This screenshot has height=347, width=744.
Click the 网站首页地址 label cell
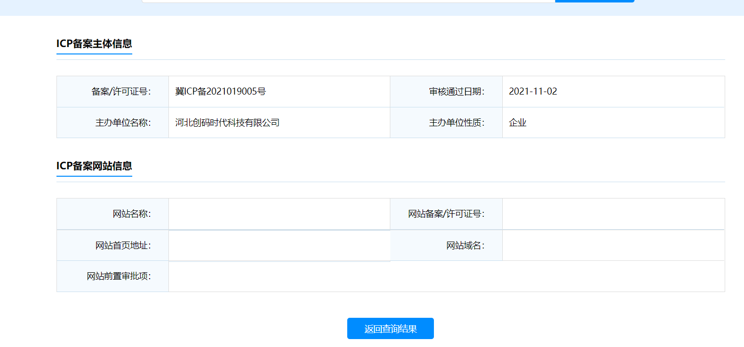coord(112,245)
